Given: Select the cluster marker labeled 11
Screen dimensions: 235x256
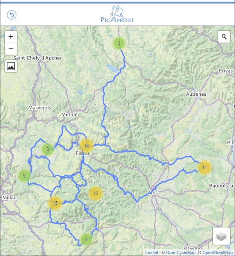Looking at the screenshot, I should coord(204,168).
